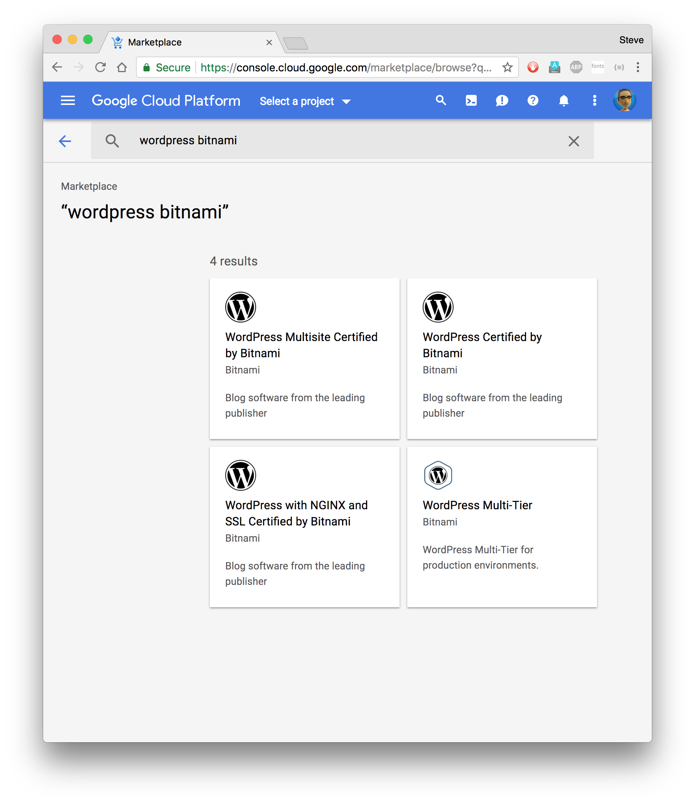The width and height of the screenshot is (695, 804).
Task: Expand the Select a project dropdown
Action: click(x=305, y=102)
